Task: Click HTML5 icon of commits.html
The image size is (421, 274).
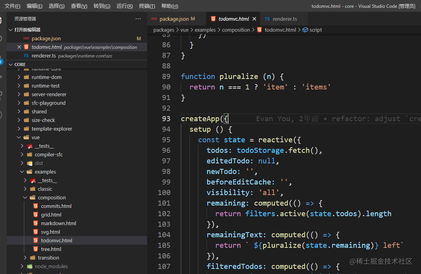Action: tap(36, 206)
